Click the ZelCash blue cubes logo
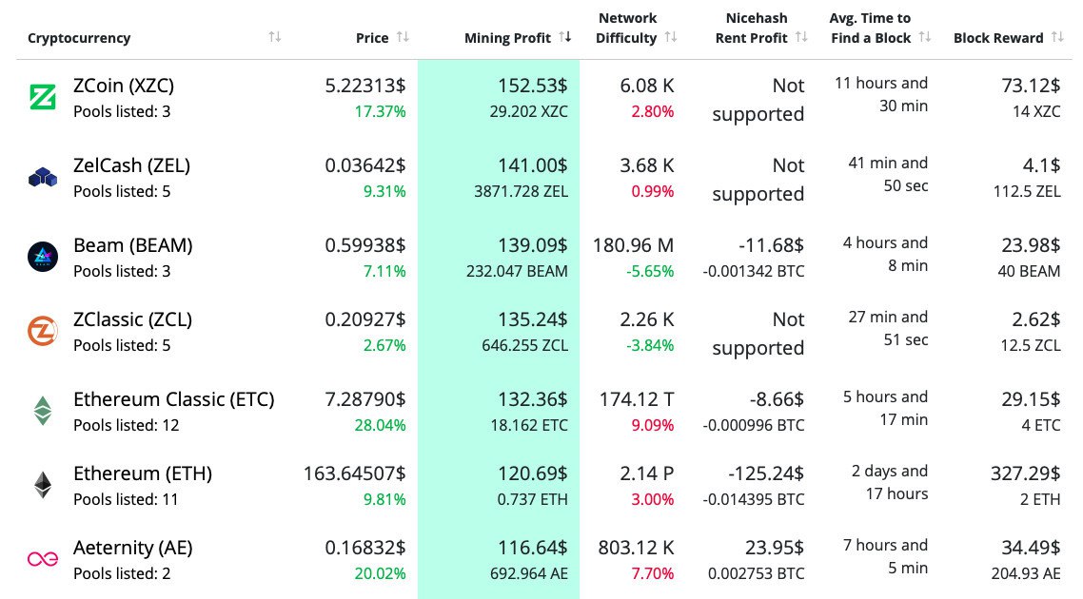The image size is (1083, 599). [42, 178]
